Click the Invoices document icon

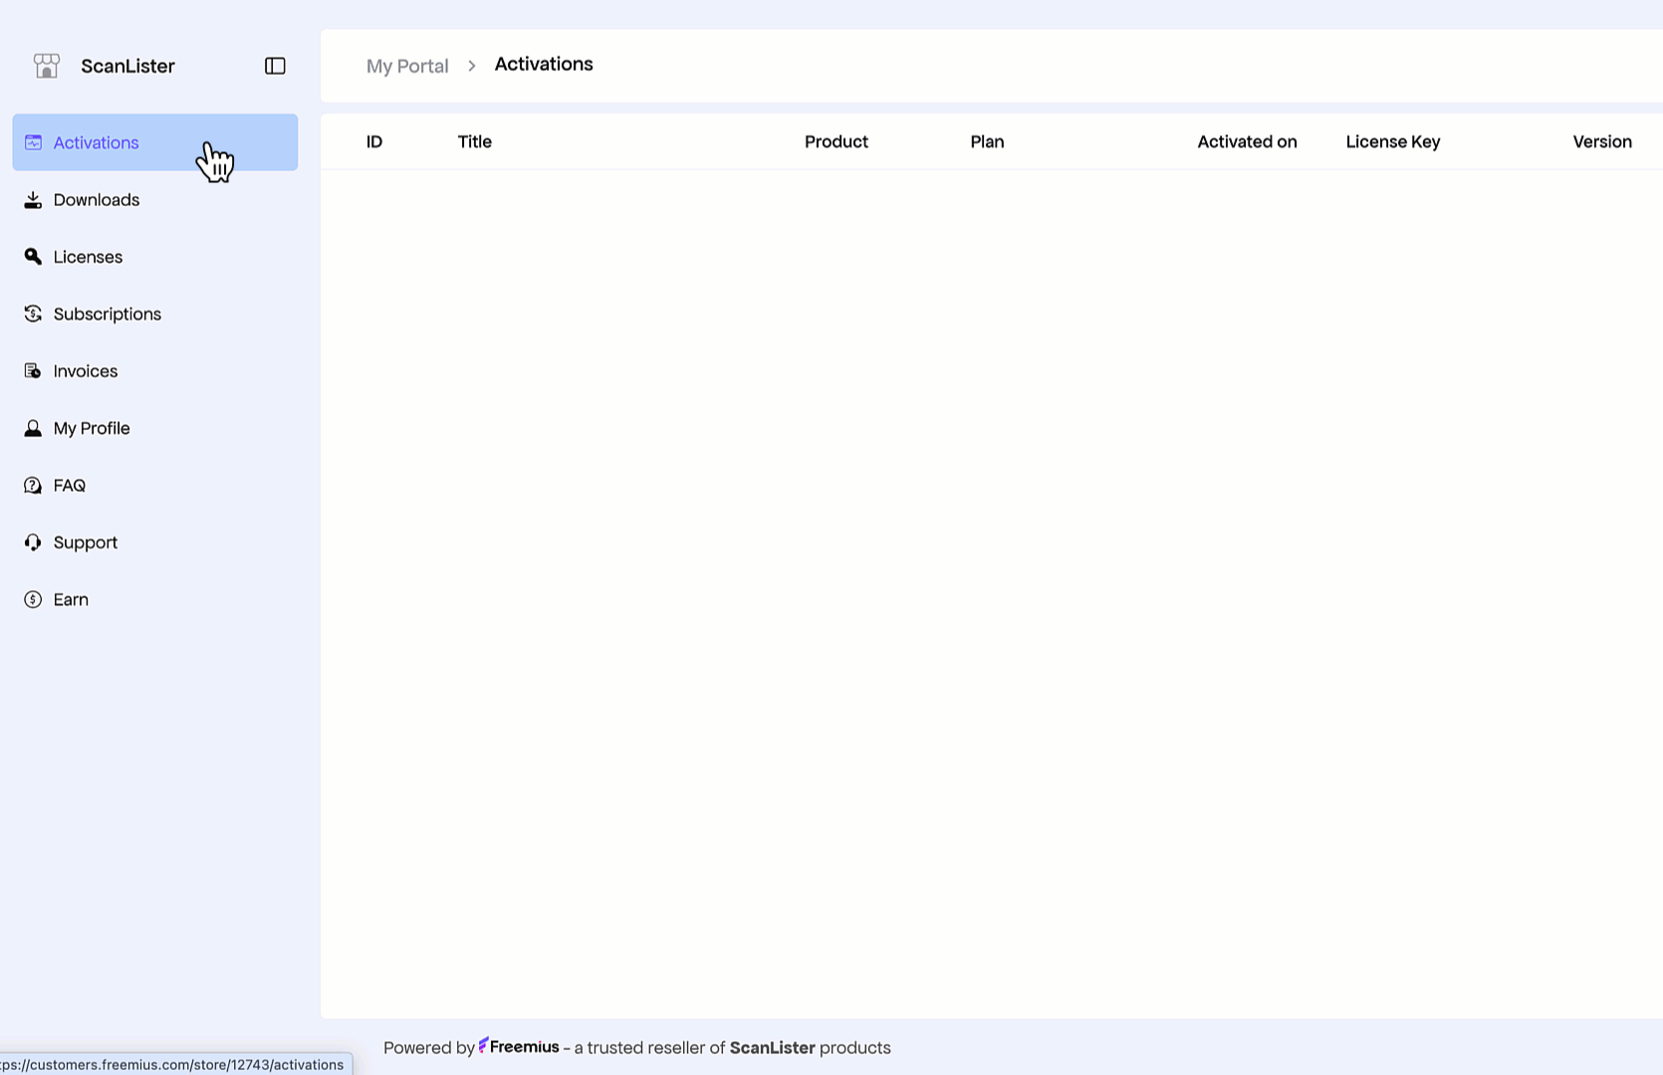pyautogui.click(x=33, y=371)
